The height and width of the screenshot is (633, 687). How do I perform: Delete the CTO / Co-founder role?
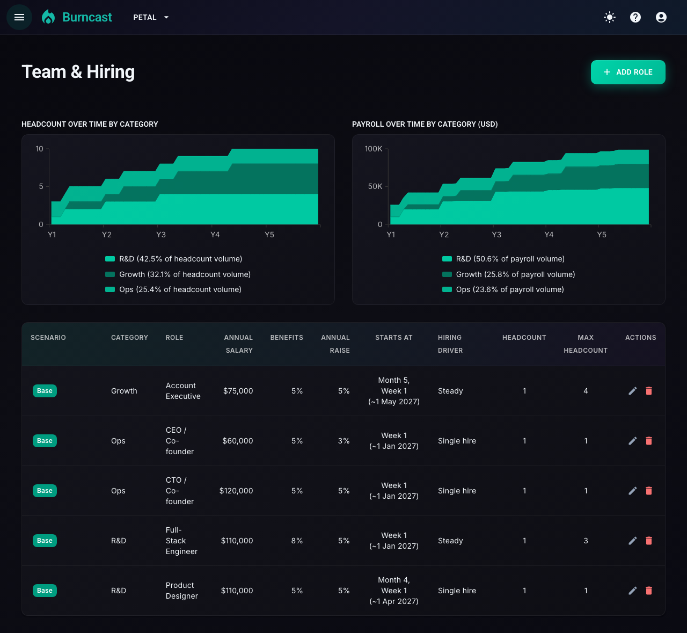point(649,491)
